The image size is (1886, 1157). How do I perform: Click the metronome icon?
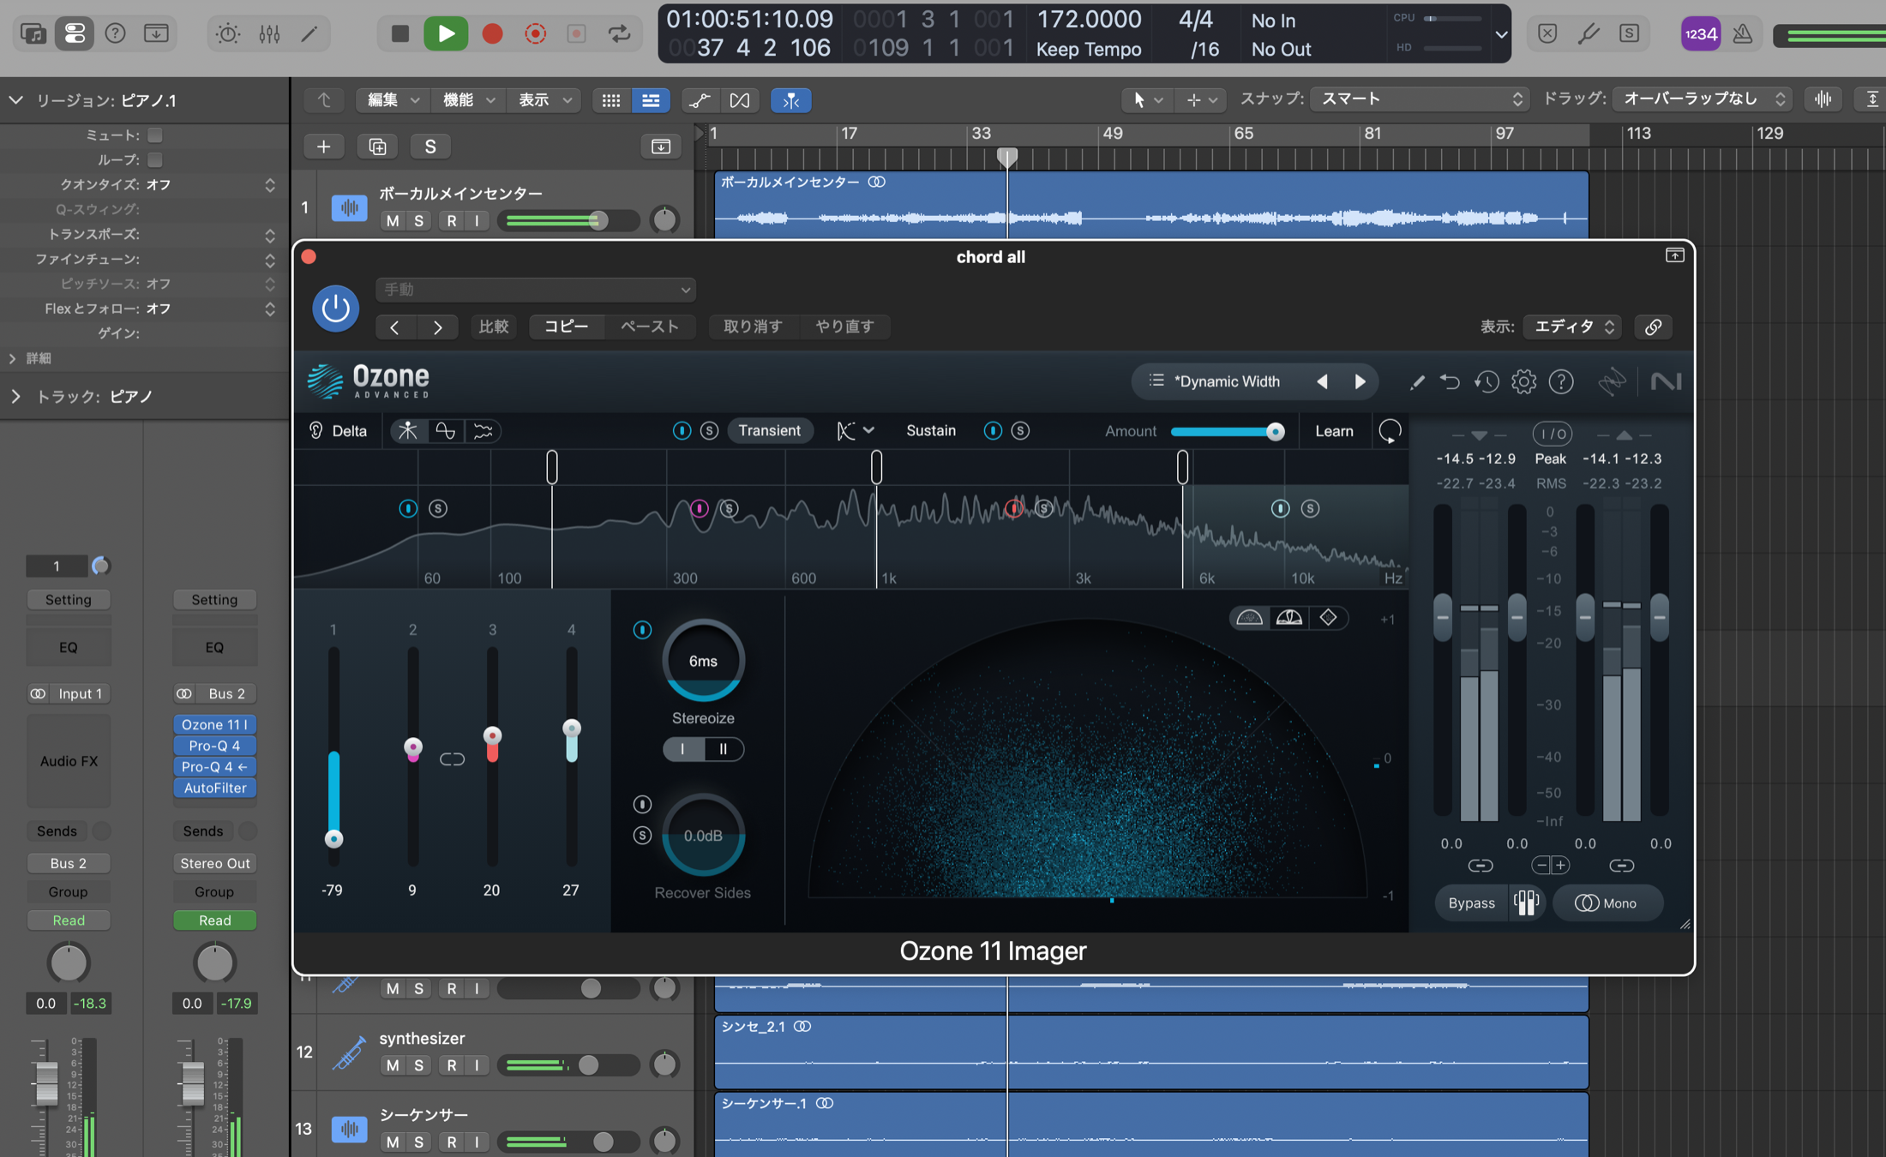tap(1742, 33)
